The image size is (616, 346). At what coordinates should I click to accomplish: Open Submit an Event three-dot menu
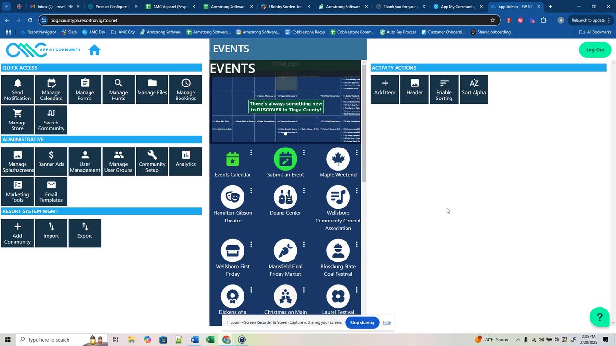pyautogui.click(x=304, y=152)
